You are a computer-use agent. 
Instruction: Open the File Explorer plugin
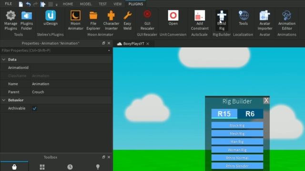coord(93,20)
